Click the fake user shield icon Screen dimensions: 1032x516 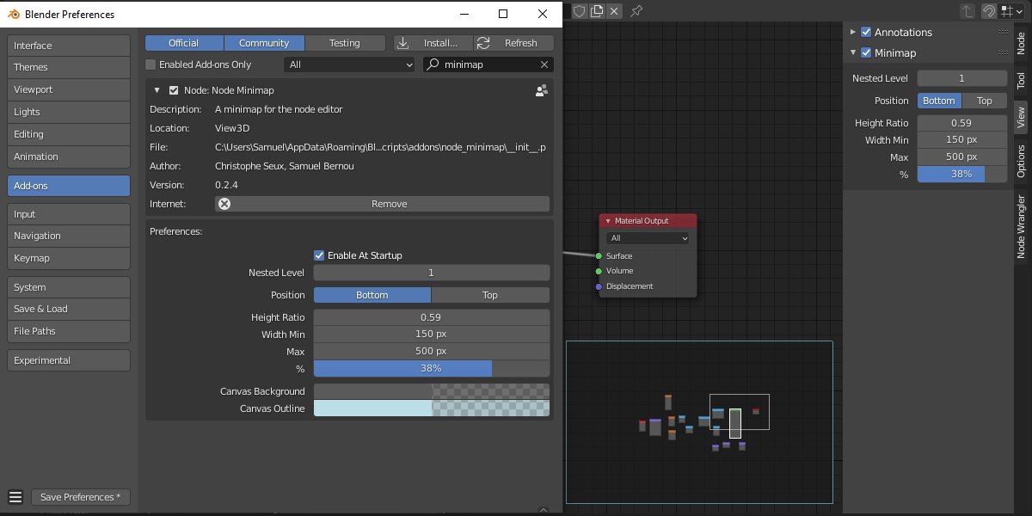pos(579,11)
